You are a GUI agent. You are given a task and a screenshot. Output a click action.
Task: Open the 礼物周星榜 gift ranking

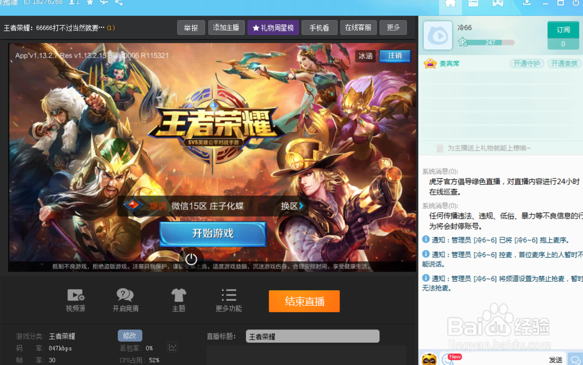(273, 27)
